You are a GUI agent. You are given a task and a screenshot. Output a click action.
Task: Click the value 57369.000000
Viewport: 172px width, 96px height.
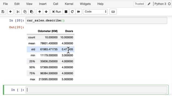(49, 67)
